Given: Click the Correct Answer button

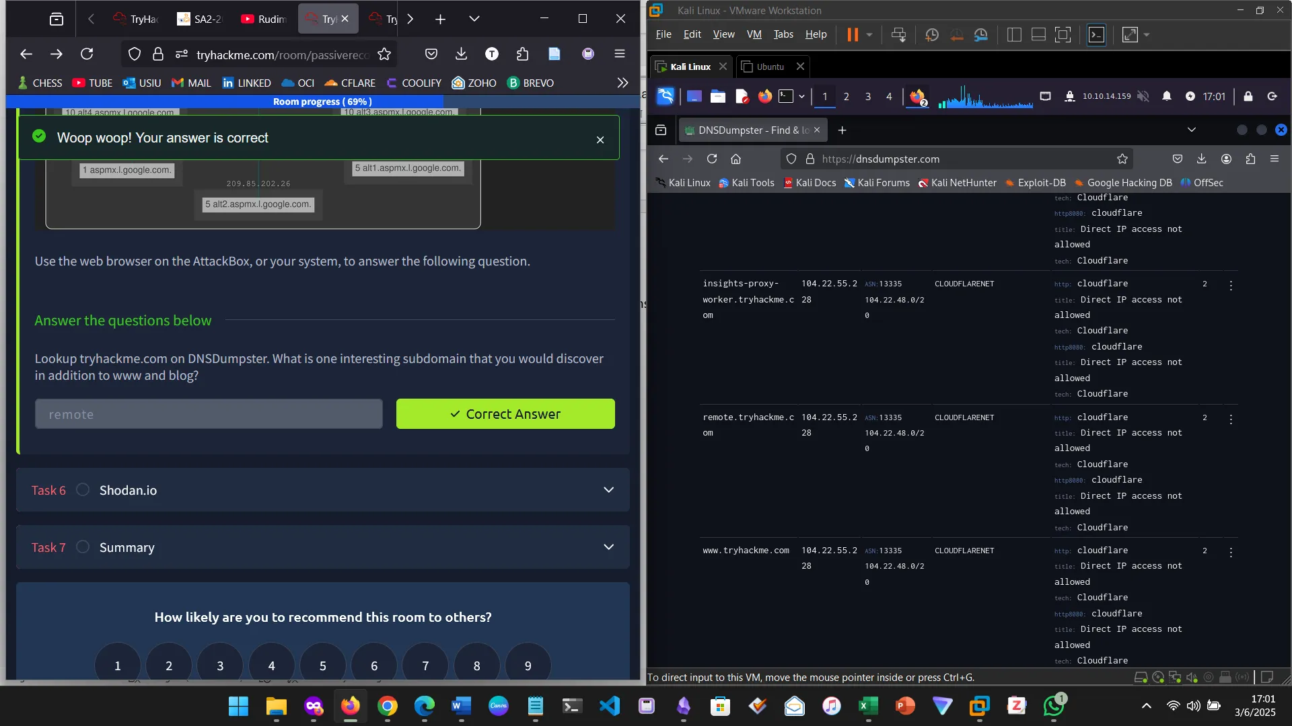Looking at the screenshot, I should coord(505,414).
